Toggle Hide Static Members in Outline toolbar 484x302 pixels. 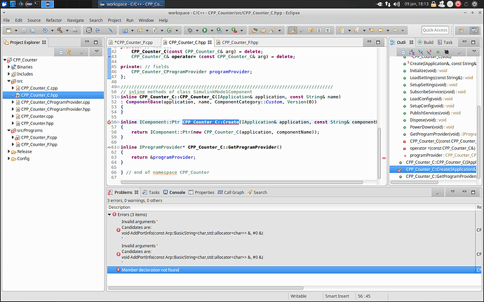429,52
